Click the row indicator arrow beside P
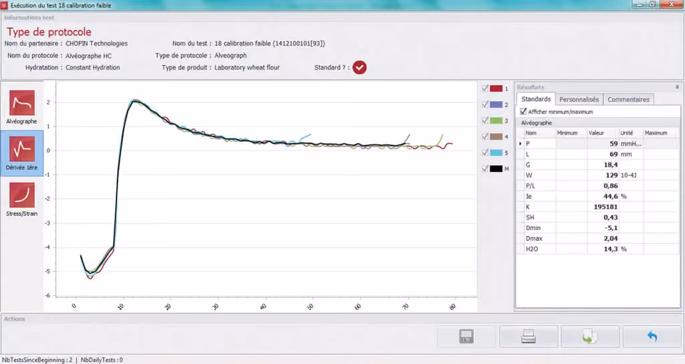This screenshot has width=685, height=364. tap(520, 143)
